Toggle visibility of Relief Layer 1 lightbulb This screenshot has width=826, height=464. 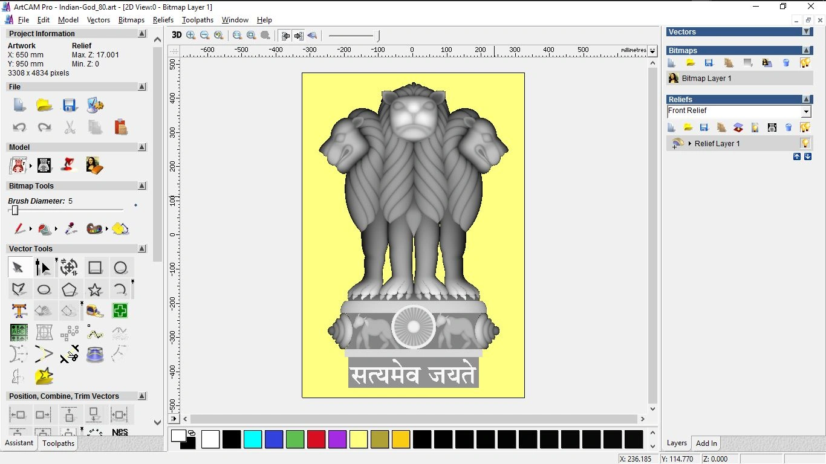805,143
